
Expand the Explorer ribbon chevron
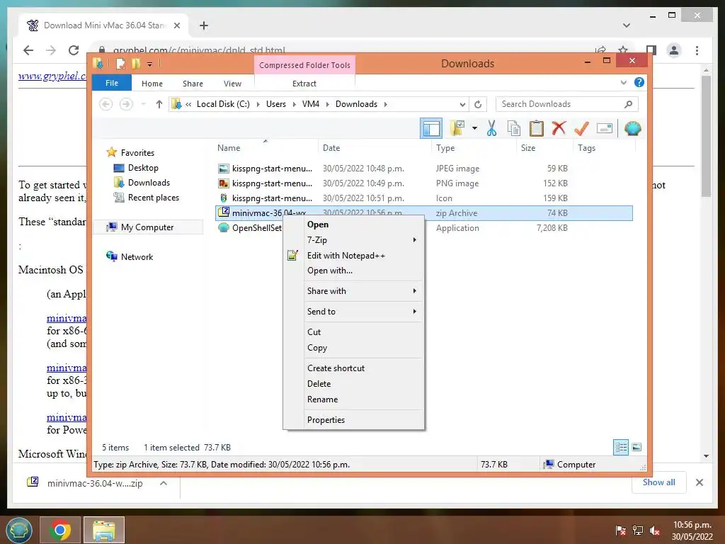pos(623,82)
